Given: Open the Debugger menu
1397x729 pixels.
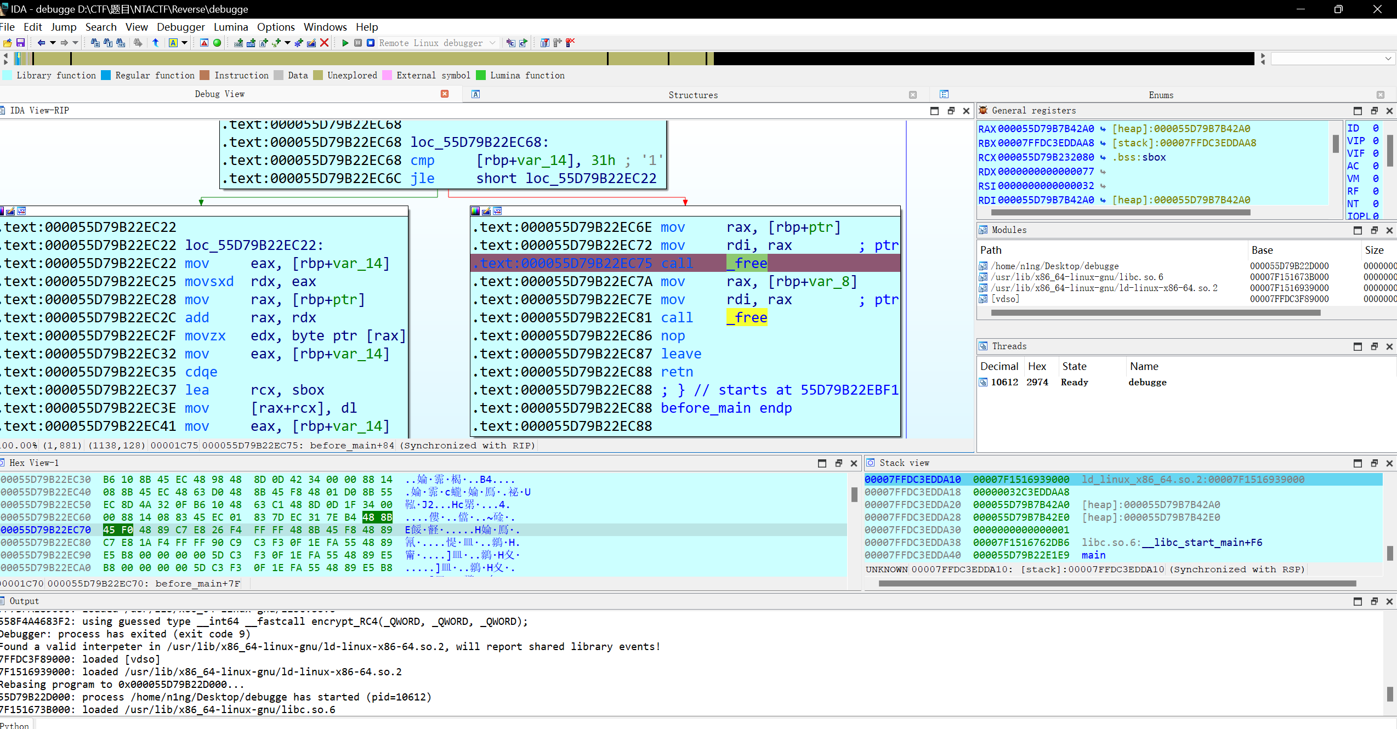Looking at the screenshot, I should tap(181, 27).
